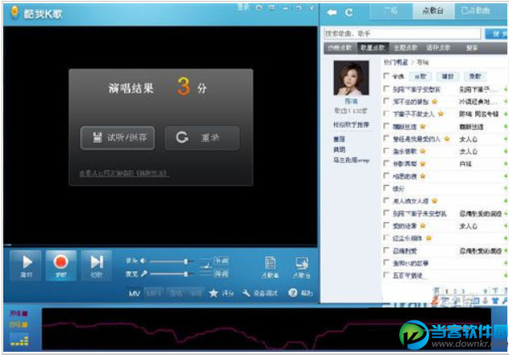Check the checkbox for 男人情女人泪
Viewport: 509px width, 355px height.
tap(386, 200)
